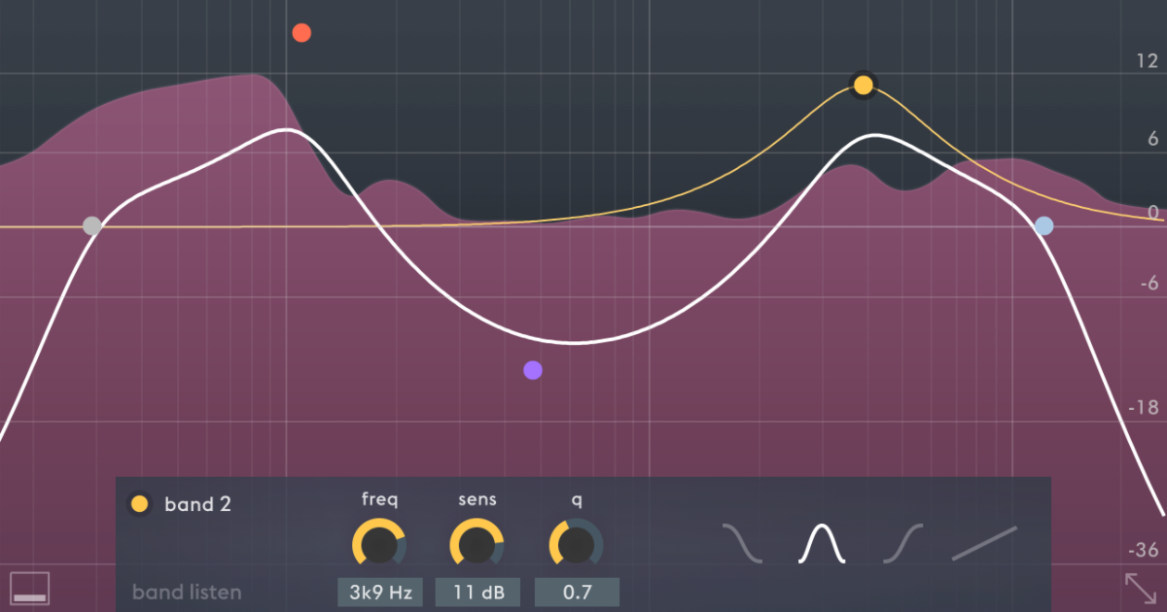Click the 3k9 Hz frequency value field
Screen dimensions: 1167x612
click(379, 592)
